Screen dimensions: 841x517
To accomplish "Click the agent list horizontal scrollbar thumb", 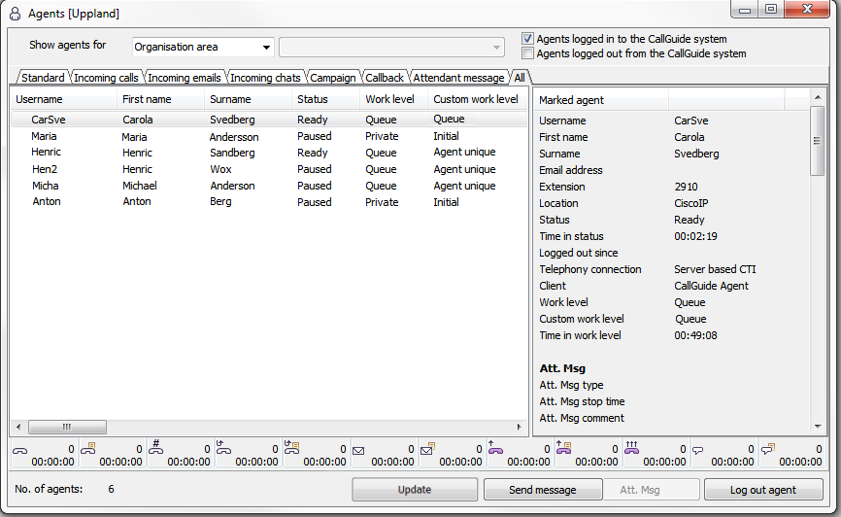I will pos(66,427).
